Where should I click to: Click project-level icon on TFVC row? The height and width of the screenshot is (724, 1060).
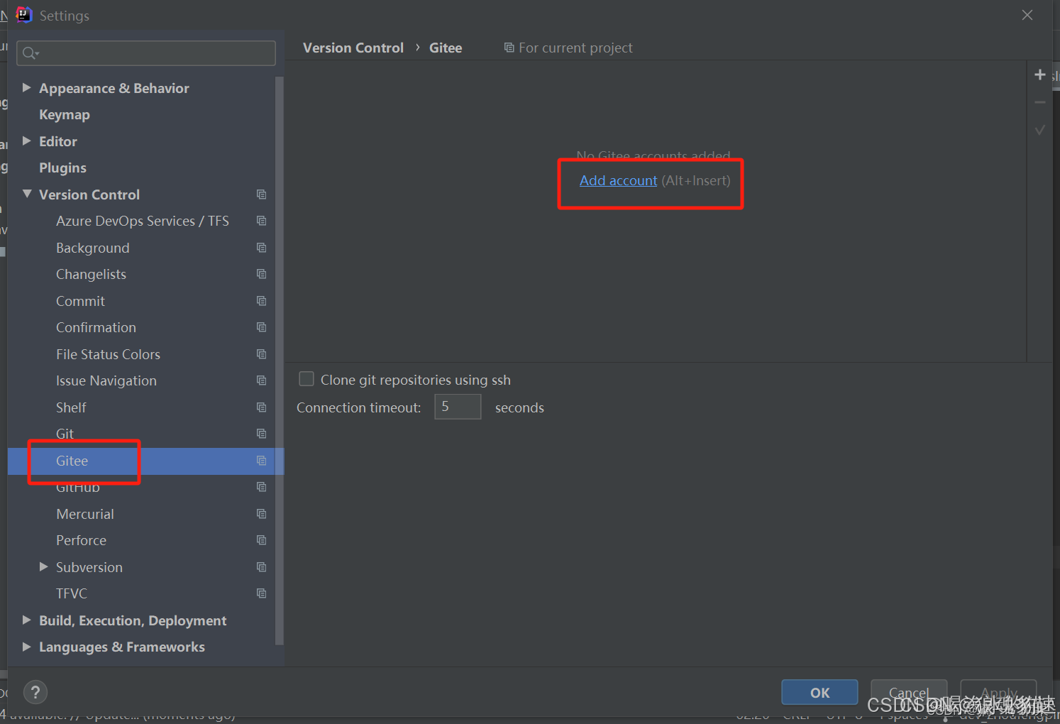click(261, 593)
